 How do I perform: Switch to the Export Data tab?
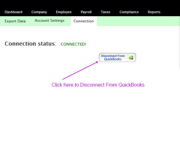tap(15, 21)
